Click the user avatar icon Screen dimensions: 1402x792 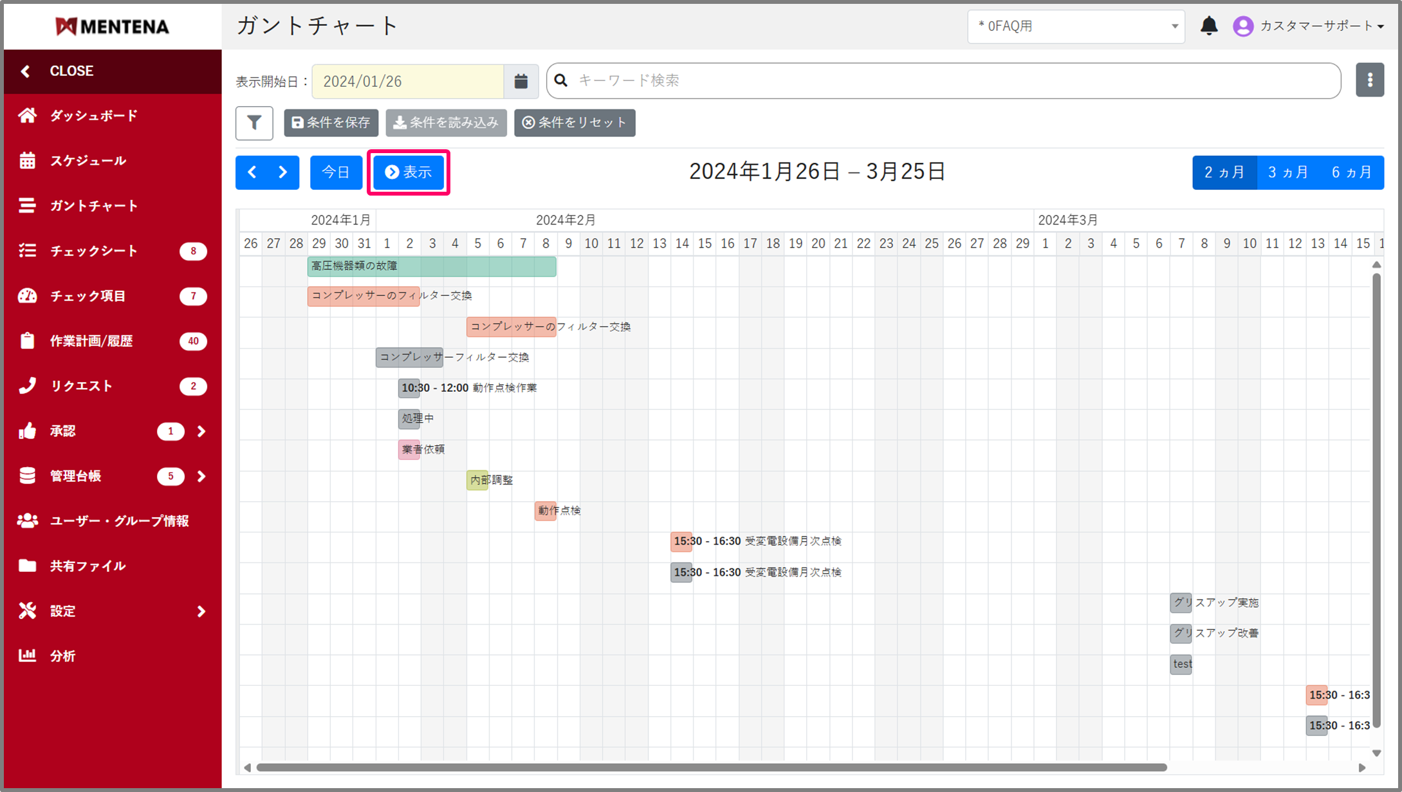pyautogui.click(x=1242, y=26)
